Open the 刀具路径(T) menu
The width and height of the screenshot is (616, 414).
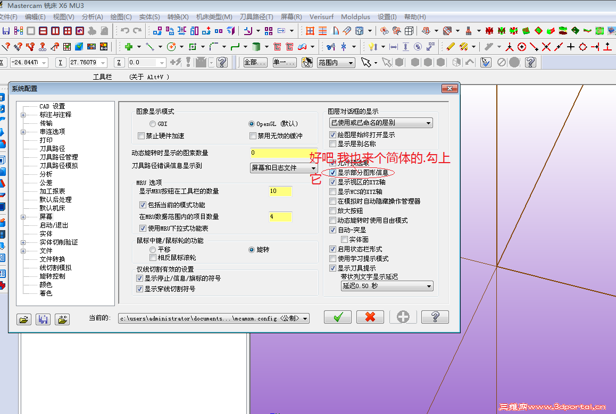click(x=256, y=17)
